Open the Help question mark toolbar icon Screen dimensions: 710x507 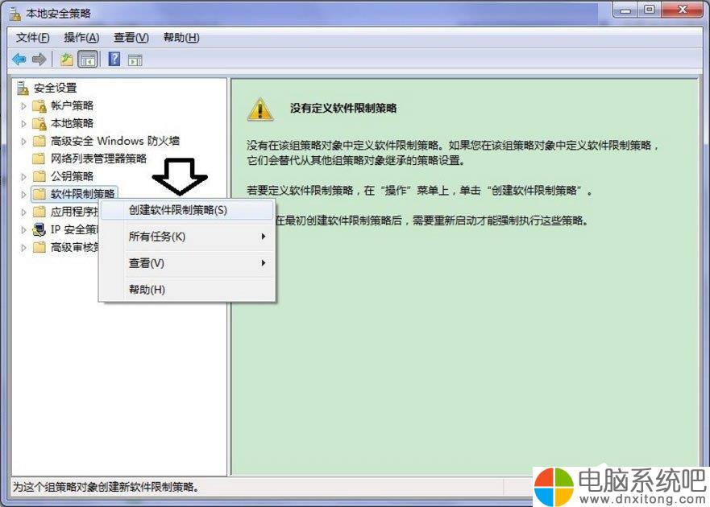click(114, 59)
